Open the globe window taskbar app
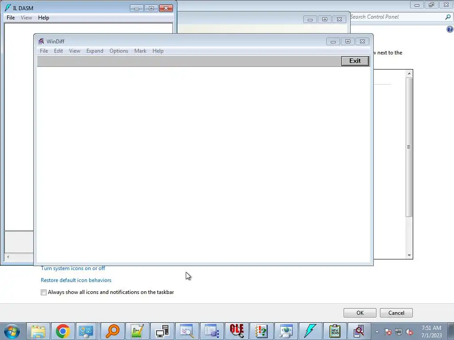 [286, 331]
